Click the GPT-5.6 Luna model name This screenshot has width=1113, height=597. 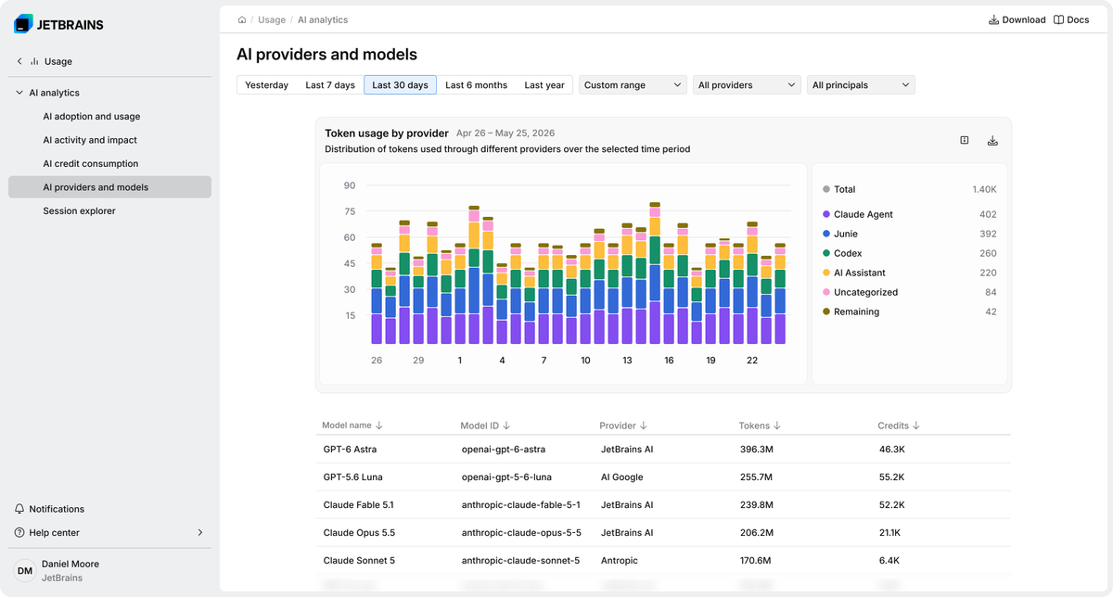[354, 477]
